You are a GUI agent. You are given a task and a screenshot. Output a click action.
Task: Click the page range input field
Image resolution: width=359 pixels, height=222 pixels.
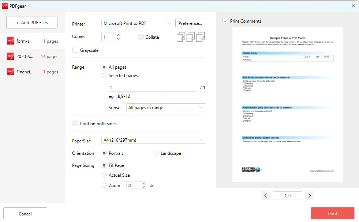pyautogui.click(x=153, y=87)
